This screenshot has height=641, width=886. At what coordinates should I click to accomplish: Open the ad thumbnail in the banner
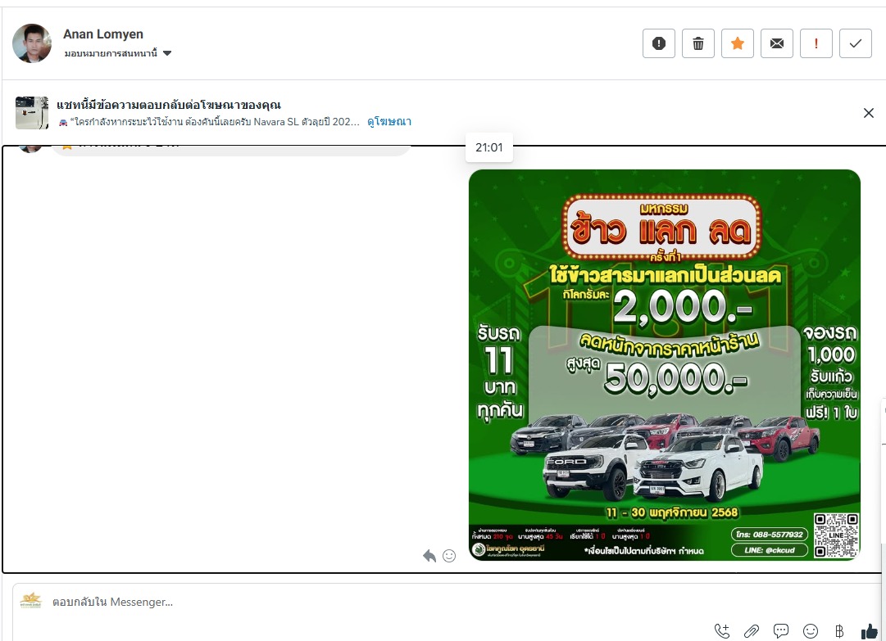(32, 113)
